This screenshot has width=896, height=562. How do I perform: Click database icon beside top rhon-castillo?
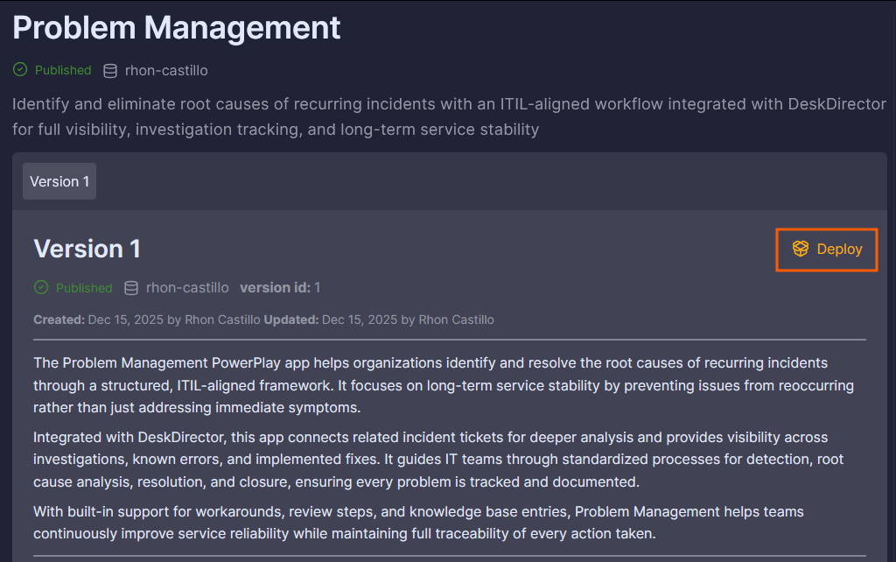click(x=110, y=70)
